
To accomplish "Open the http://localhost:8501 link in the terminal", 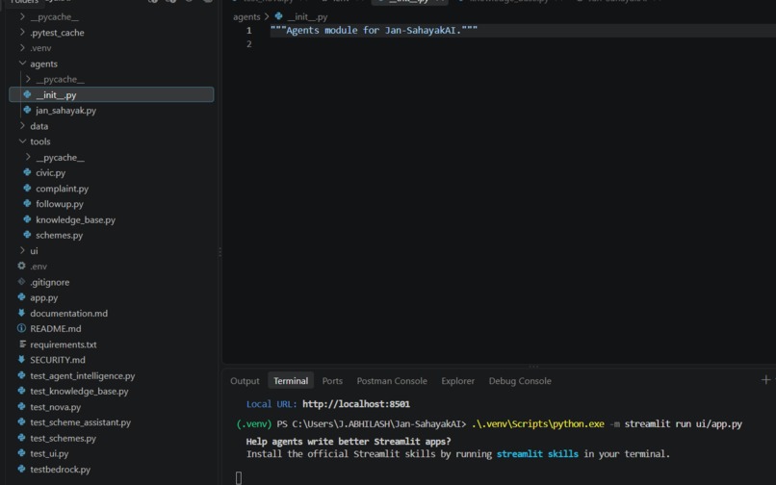I will (x=356, y=404).
